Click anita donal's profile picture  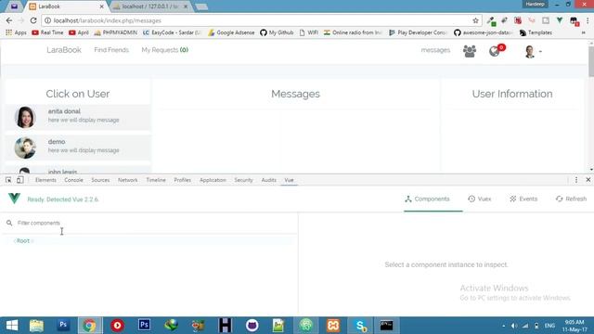25,117
